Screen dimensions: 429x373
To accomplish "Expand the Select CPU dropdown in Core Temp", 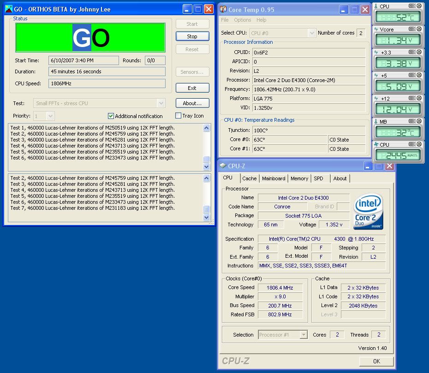I will [312, 33].
